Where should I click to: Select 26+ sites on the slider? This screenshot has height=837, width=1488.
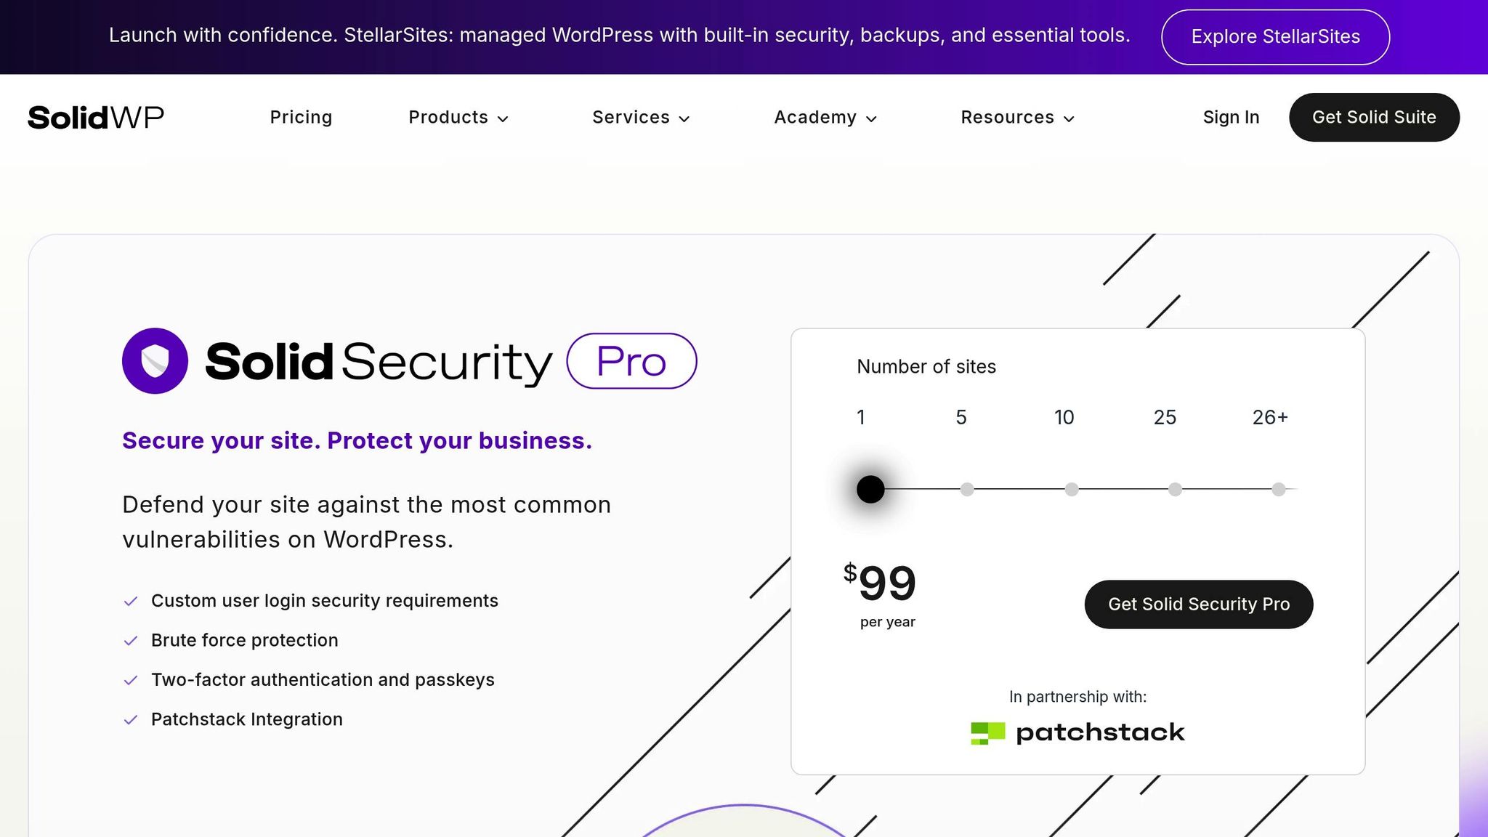coord(1278,489)
